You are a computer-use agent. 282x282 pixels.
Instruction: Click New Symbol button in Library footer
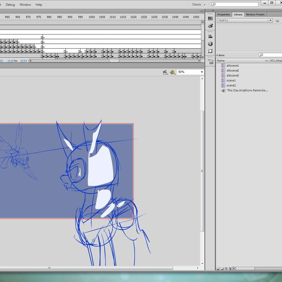click(x=218, y=268)
